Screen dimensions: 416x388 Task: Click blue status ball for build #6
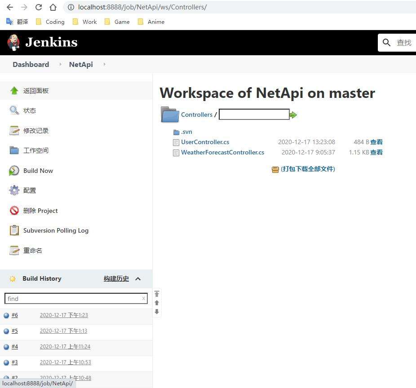[6, 315]
